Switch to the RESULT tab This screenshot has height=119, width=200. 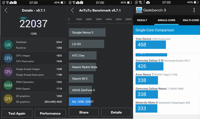[142, 20]
